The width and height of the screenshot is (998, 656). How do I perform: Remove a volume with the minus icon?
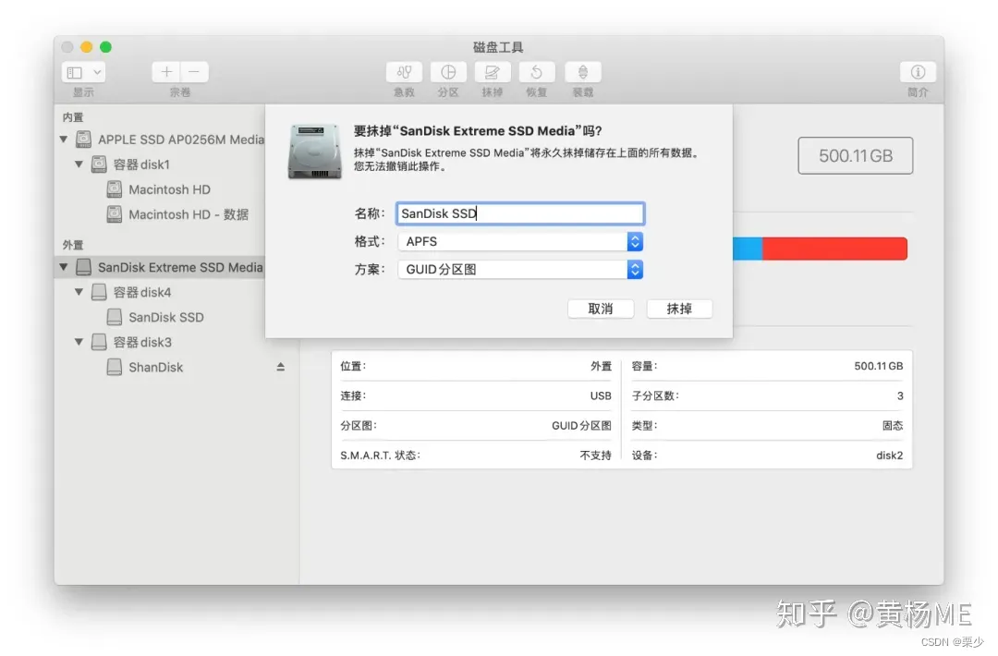pos(193,71)
